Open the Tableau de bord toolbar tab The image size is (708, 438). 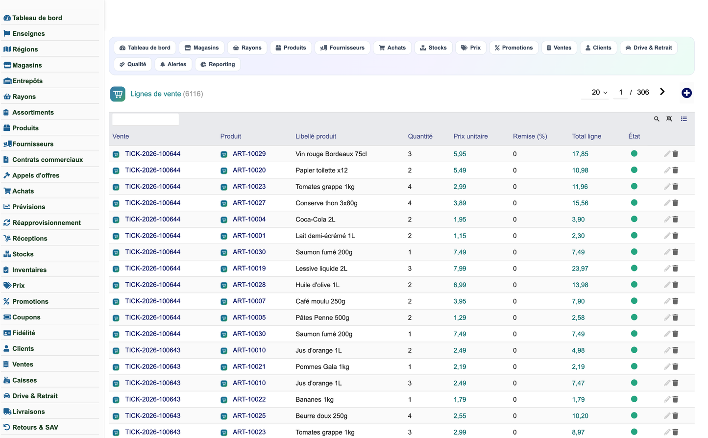coord(145,48)
